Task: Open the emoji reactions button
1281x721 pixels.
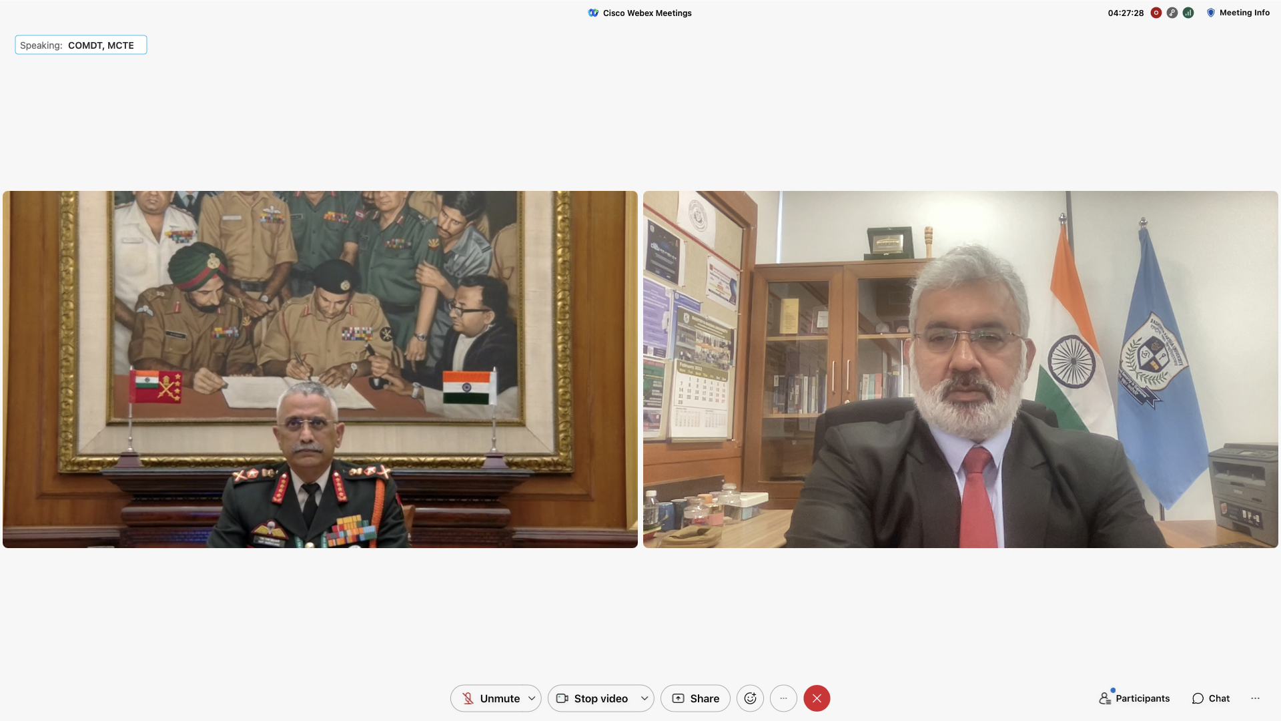Action: click(x=750, y=698)
